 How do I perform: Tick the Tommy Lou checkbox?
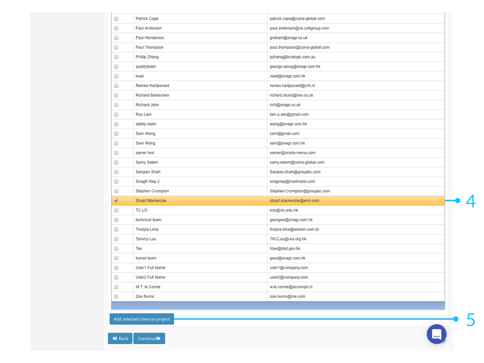click(116, 239)
